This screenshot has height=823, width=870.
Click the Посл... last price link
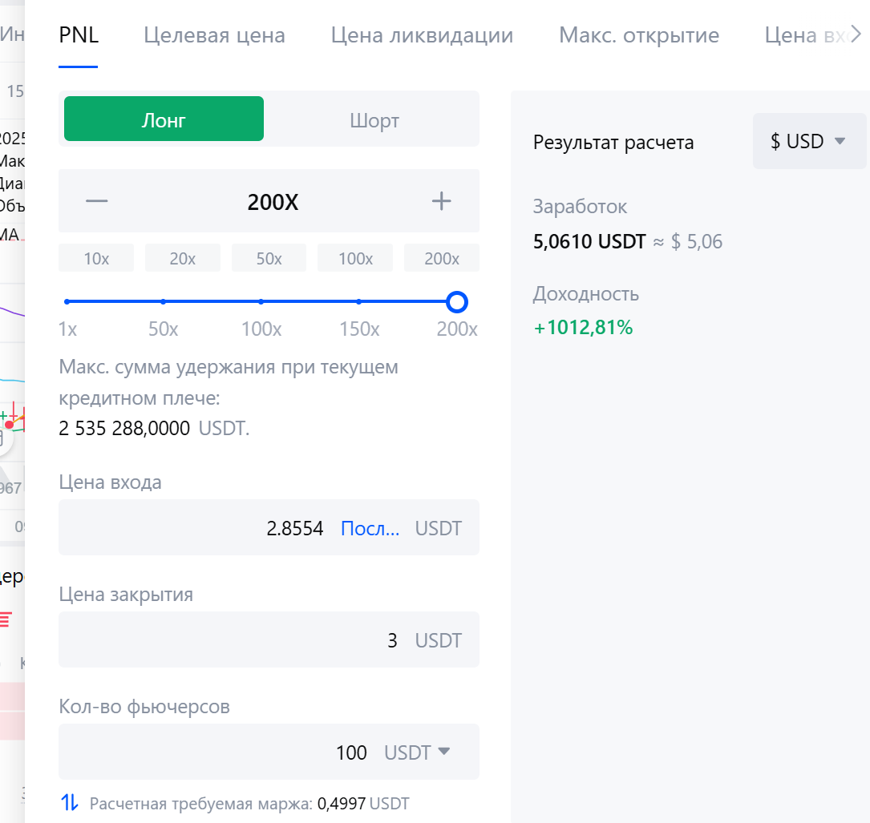pos(370,528)
